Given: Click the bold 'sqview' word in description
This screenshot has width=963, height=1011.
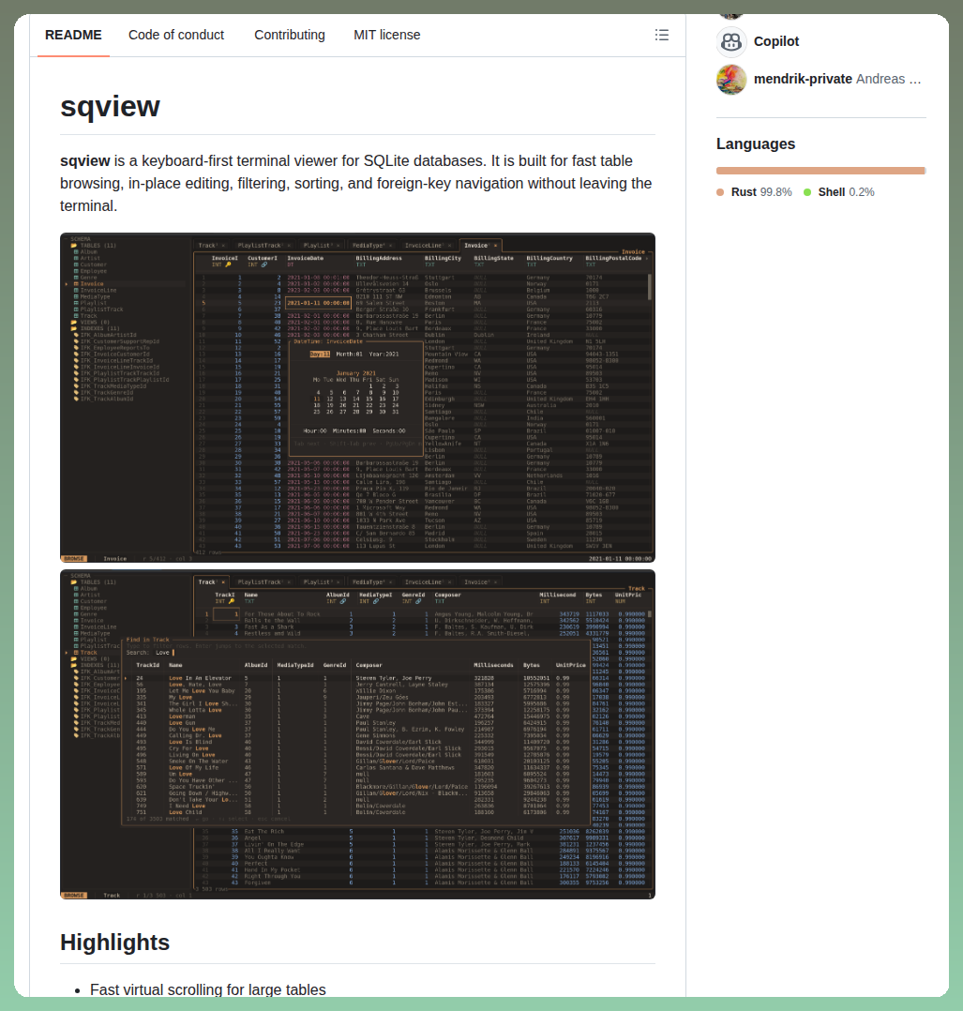Looking at the screenshot, I should coord(85,160).
